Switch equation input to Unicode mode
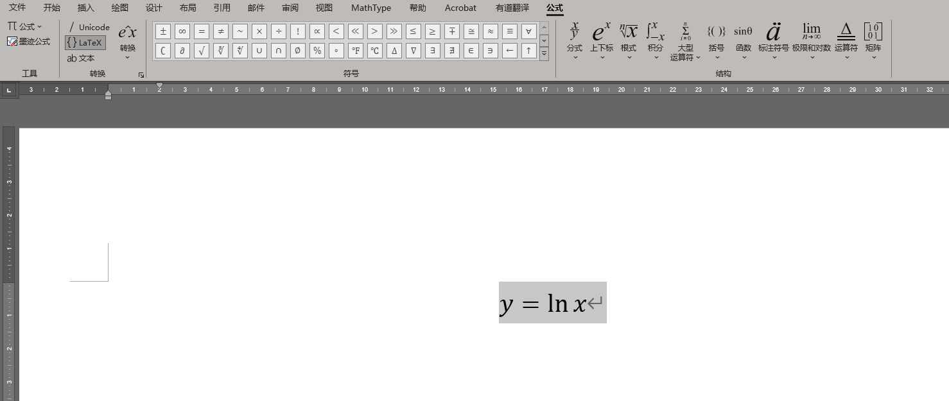949x401 pixels. click(x=87, y=27)
